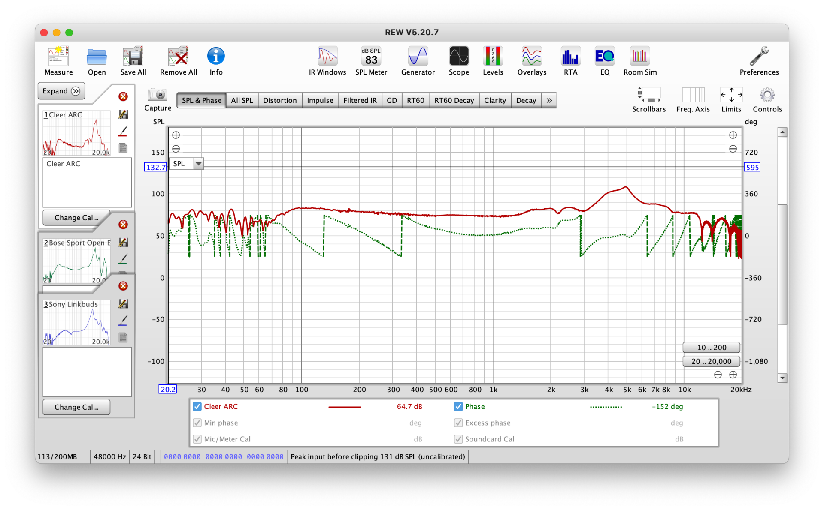Open the EQ window

pos(605,56)
